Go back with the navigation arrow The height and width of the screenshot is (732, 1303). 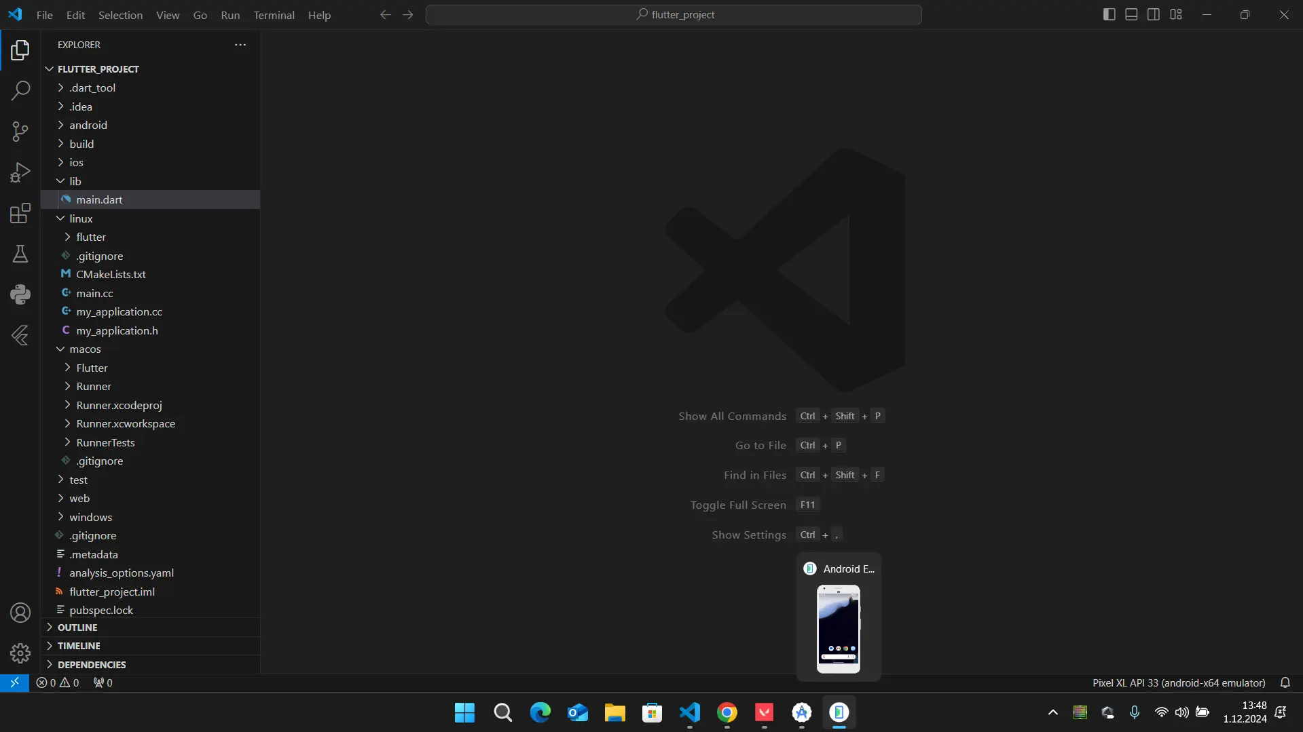(386, 15)
